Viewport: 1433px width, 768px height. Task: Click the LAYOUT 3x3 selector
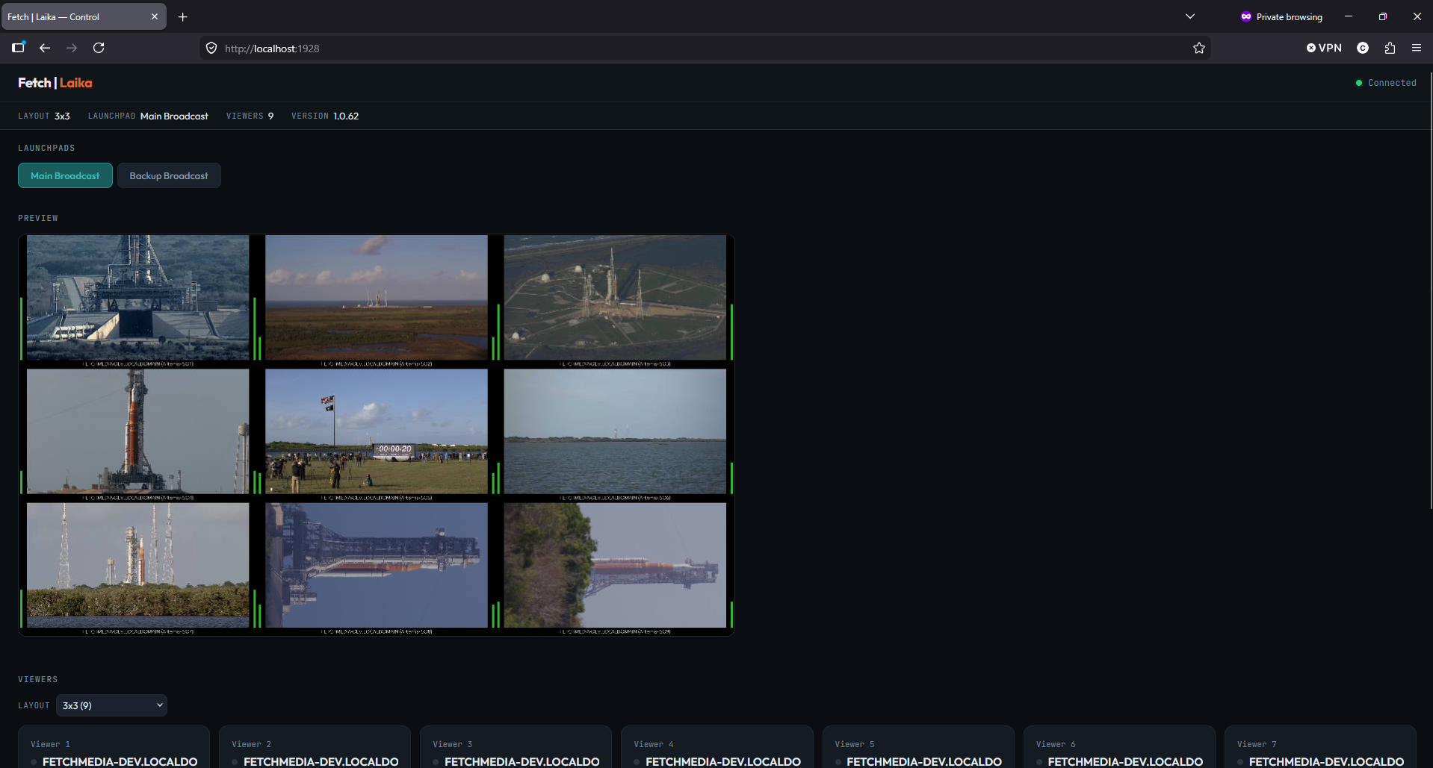point(44,116)
